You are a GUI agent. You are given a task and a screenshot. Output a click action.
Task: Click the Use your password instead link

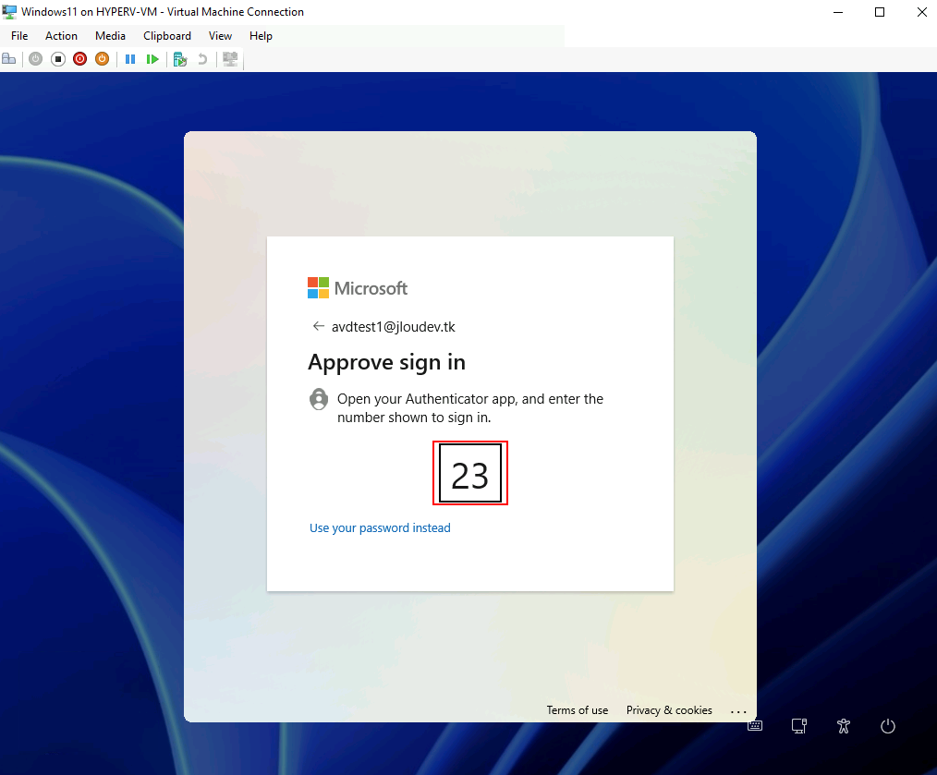tap(380, 527)
